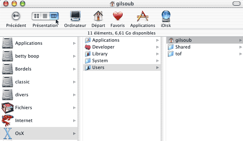243x141 pixels.
Task: Switch to icon view in Présentation
Action: [36, 16]
